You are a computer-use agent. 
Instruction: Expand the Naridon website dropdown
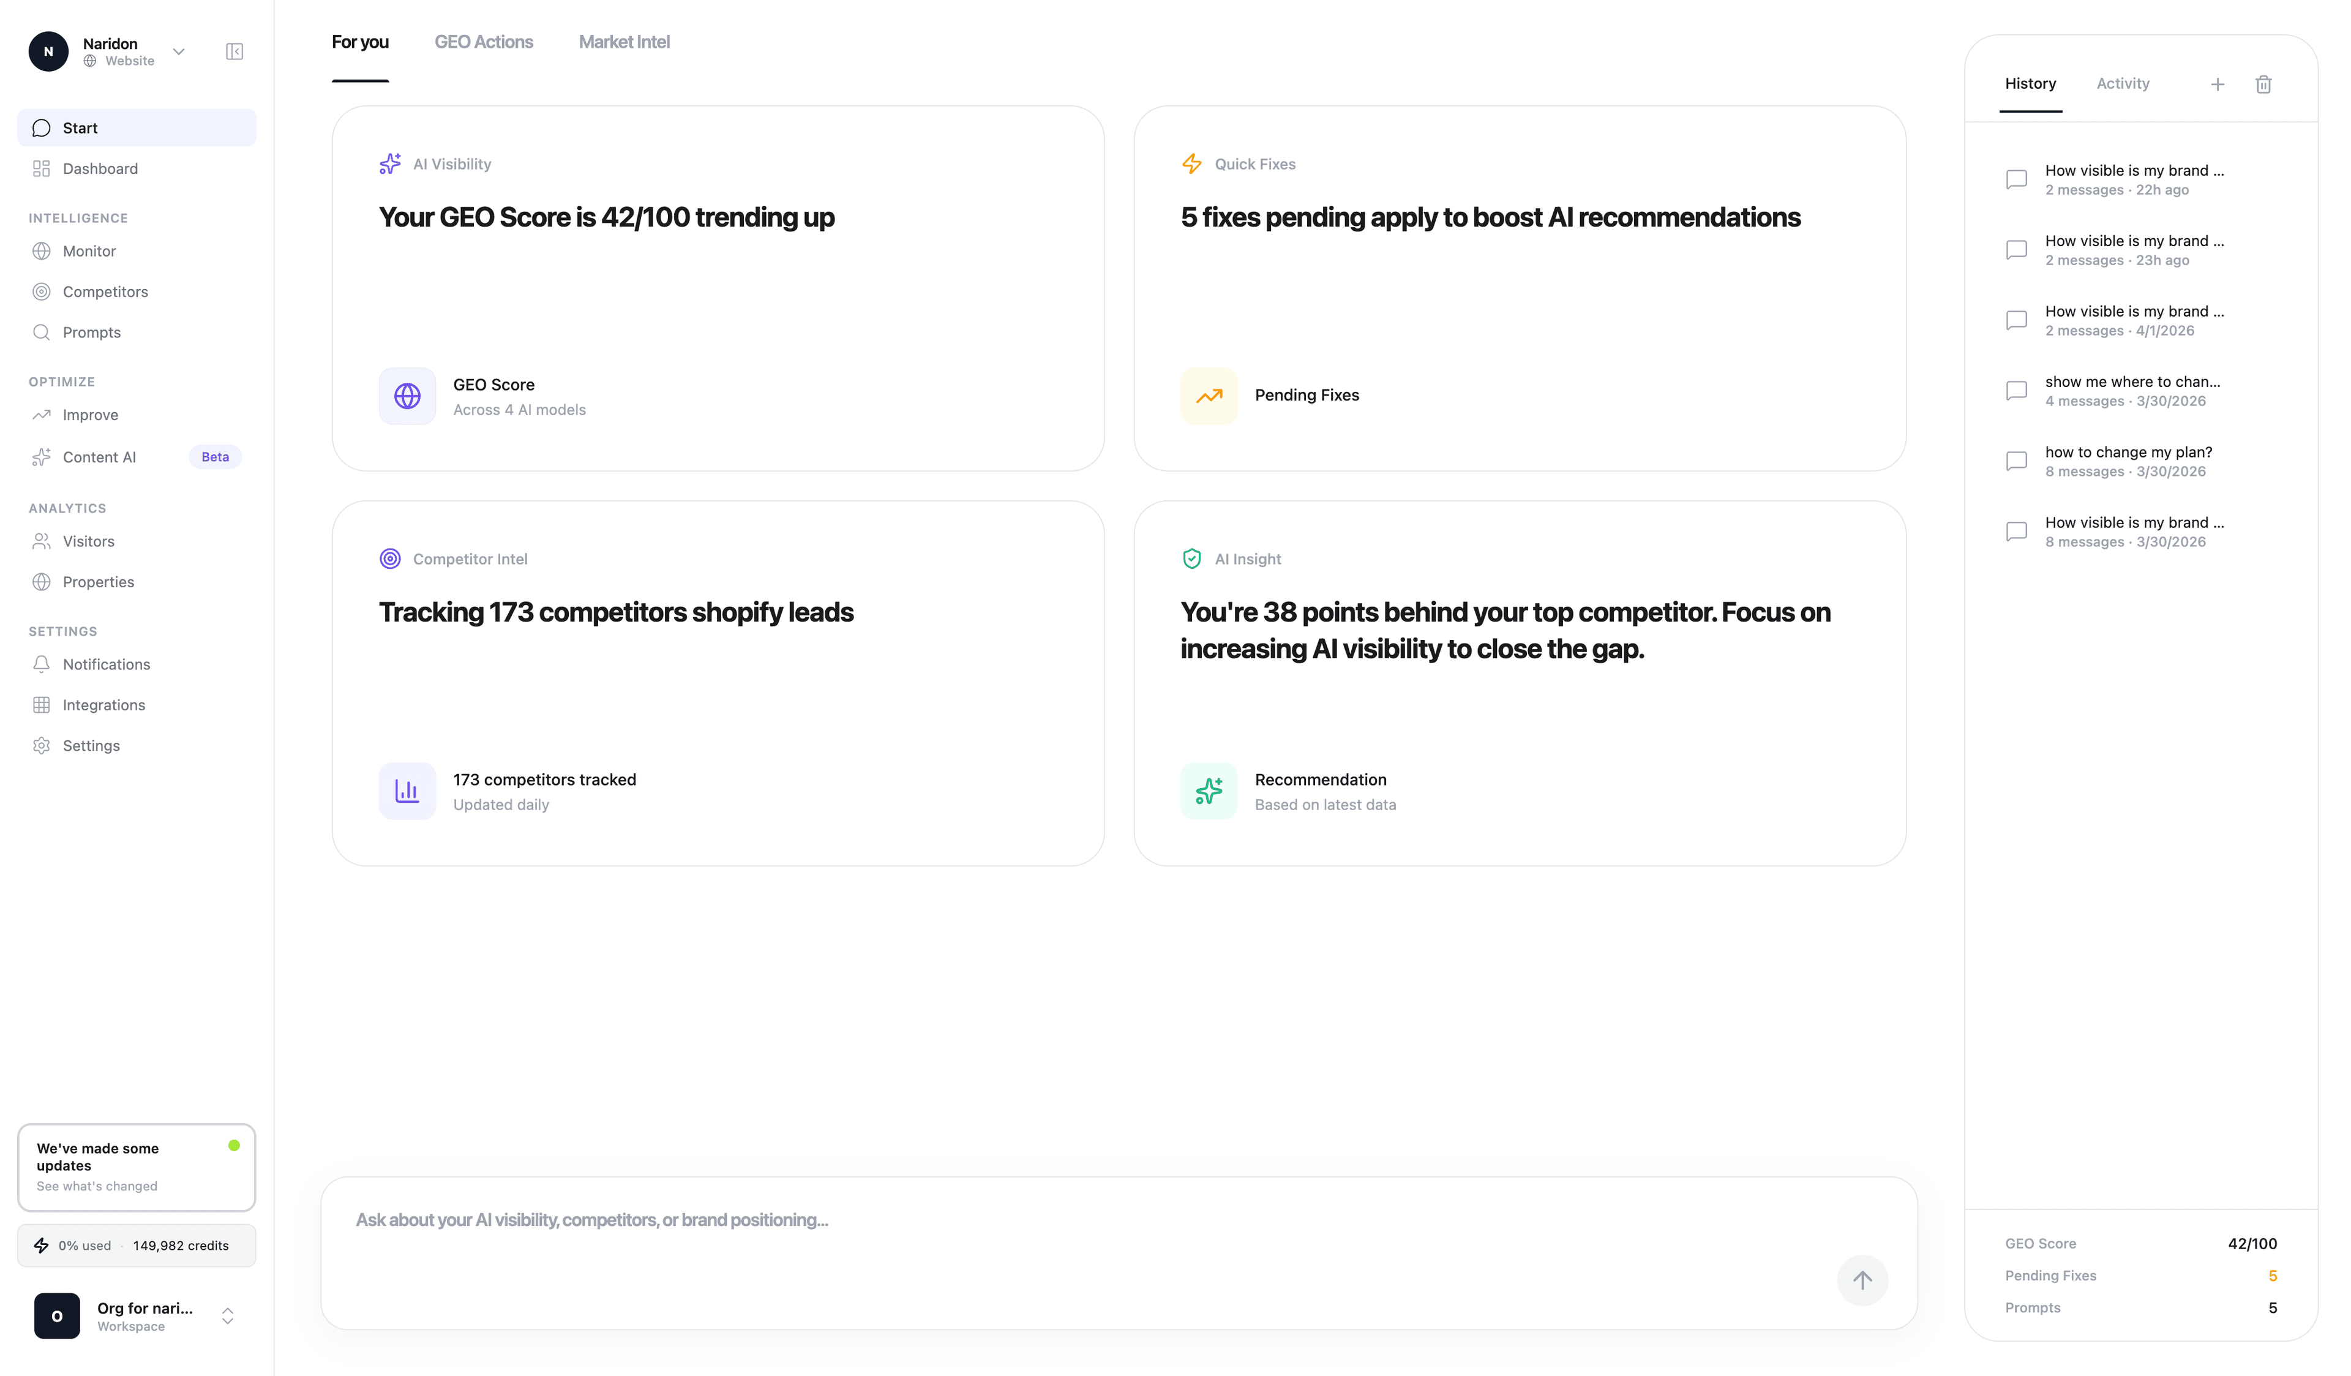pyautogui.click(x=178, y=51)
